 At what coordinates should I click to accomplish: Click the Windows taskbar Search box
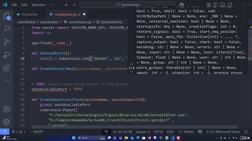91,138
